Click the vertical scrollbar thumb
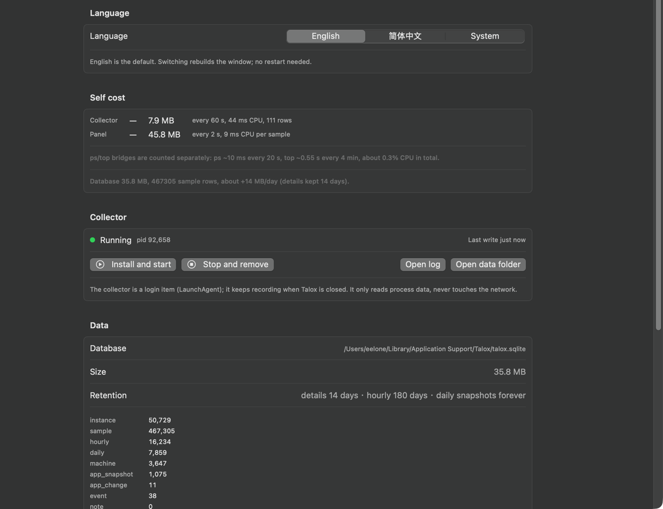Screen dimensions: 663x509 click(x=658, y=166)
